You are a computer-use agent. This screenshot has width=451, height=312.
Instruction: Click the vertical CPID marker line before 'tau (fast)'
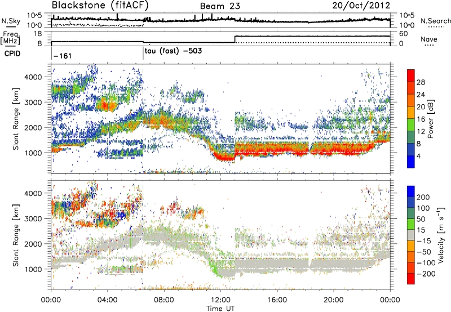point(143,54)
